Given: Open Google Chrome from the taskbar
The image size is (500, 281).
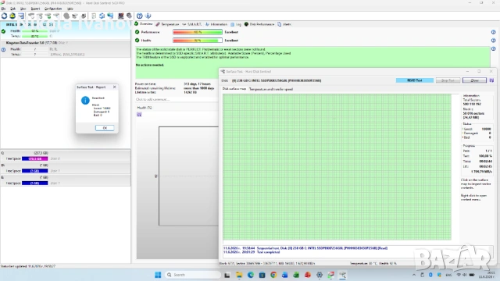Looking at the screenshot, I should [x=273, y=275].
